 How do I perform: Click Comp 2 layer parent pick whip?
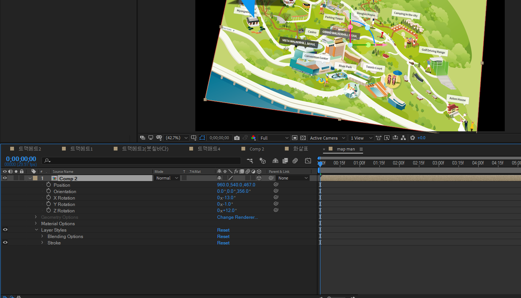[271, 178]
